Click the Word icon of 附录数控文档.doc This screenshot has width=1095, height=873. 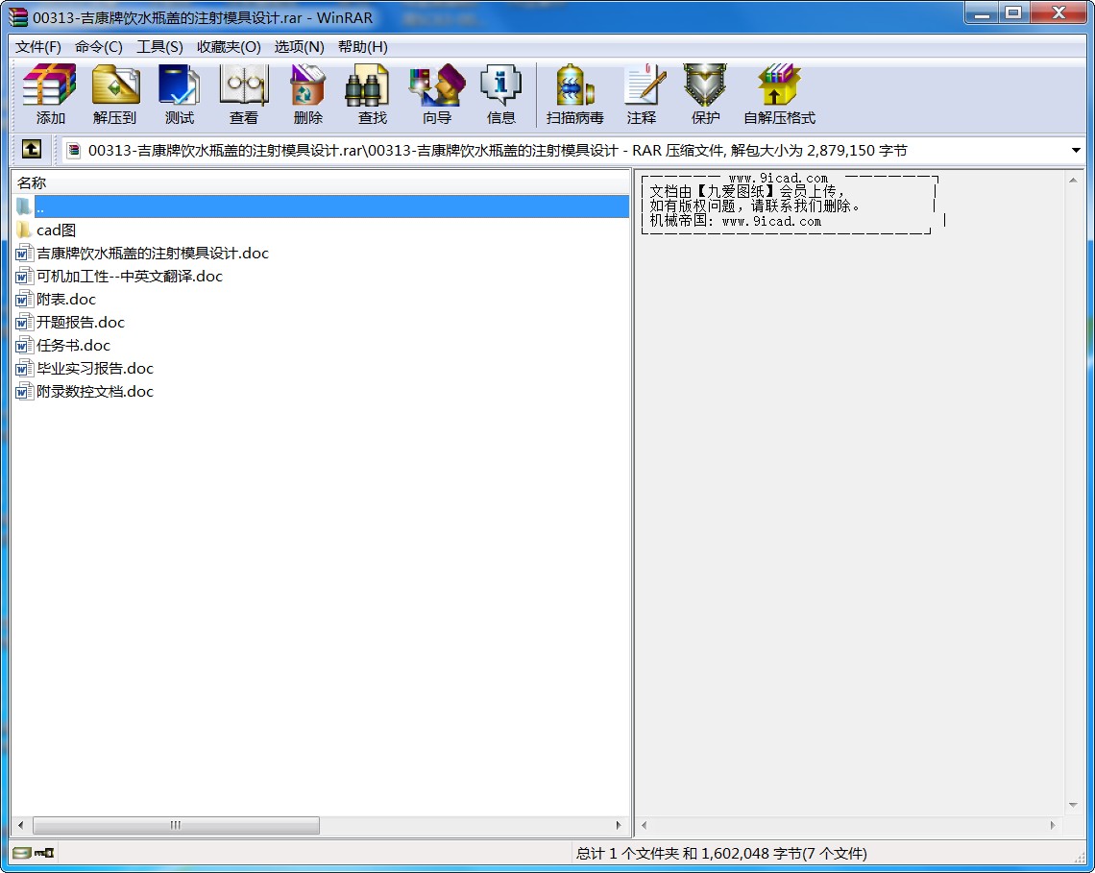pyautogui.click(x=24, y=391)
